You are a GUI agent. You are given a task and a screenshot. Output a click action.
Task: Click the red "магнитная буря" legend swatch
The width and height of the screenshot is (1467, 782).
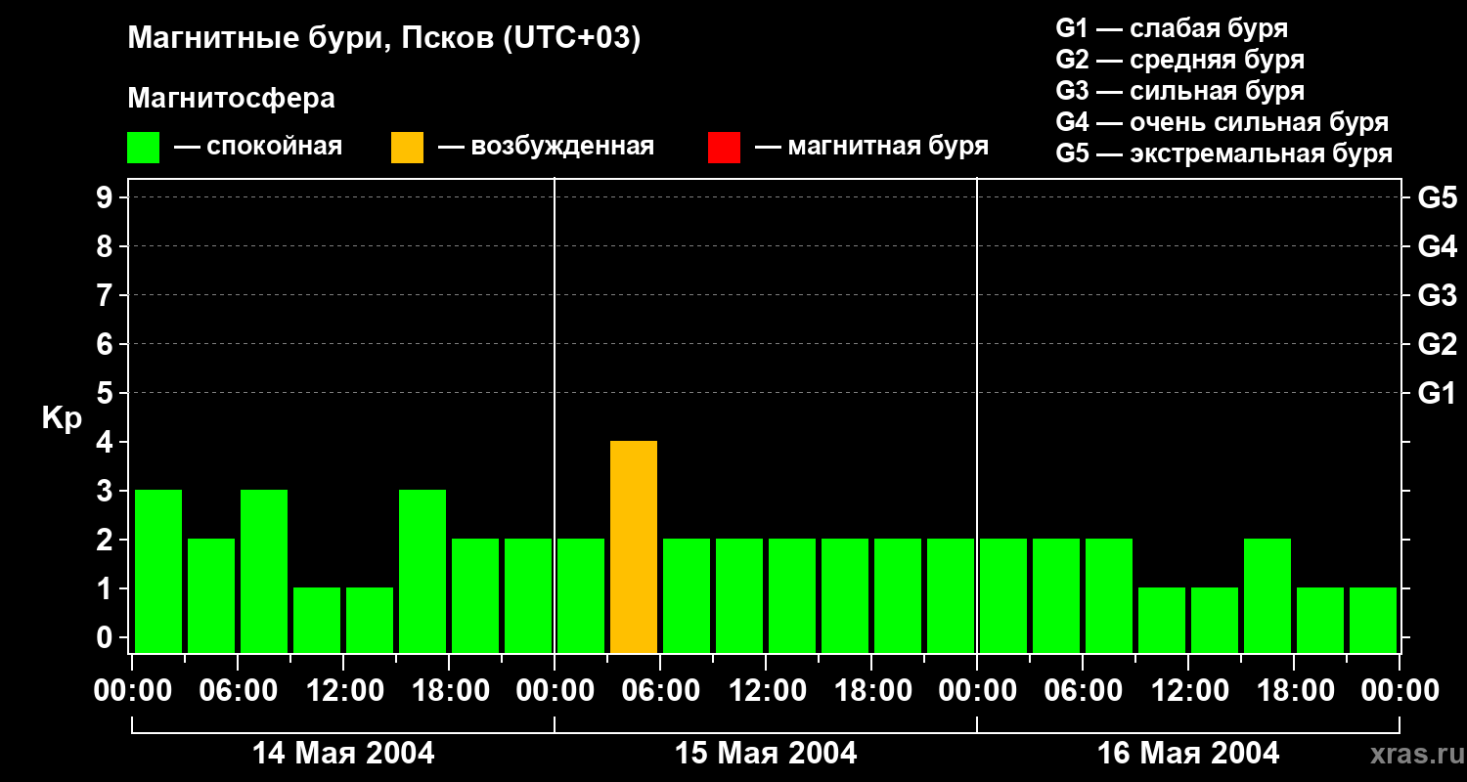[724, 147]
